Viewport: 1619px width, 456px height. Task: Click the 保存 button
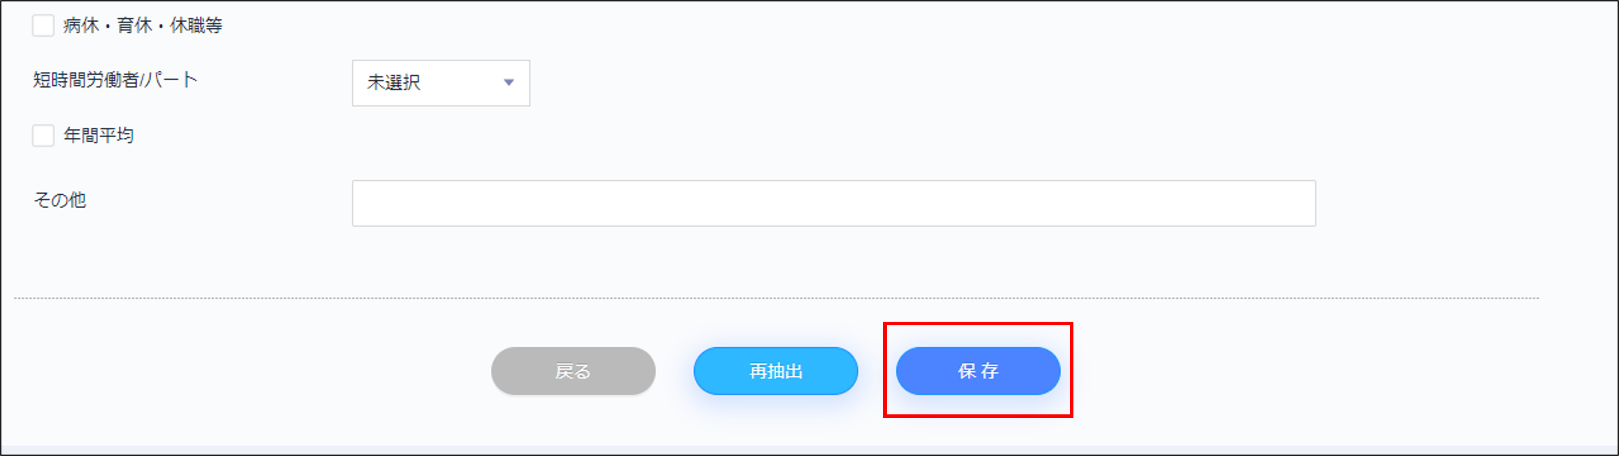pos(978,371)
